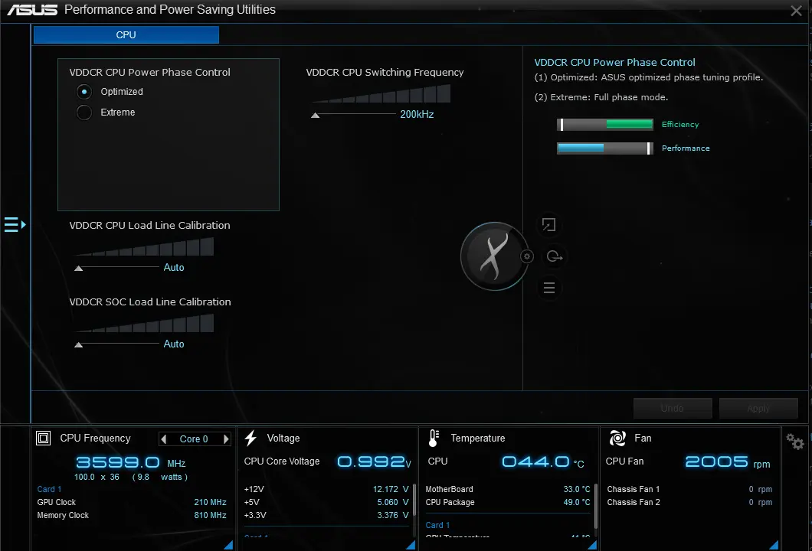This screenshot has width=812, height=551.
Task: Click the circular arrow icon next to launcher
Action: (554, 256)
